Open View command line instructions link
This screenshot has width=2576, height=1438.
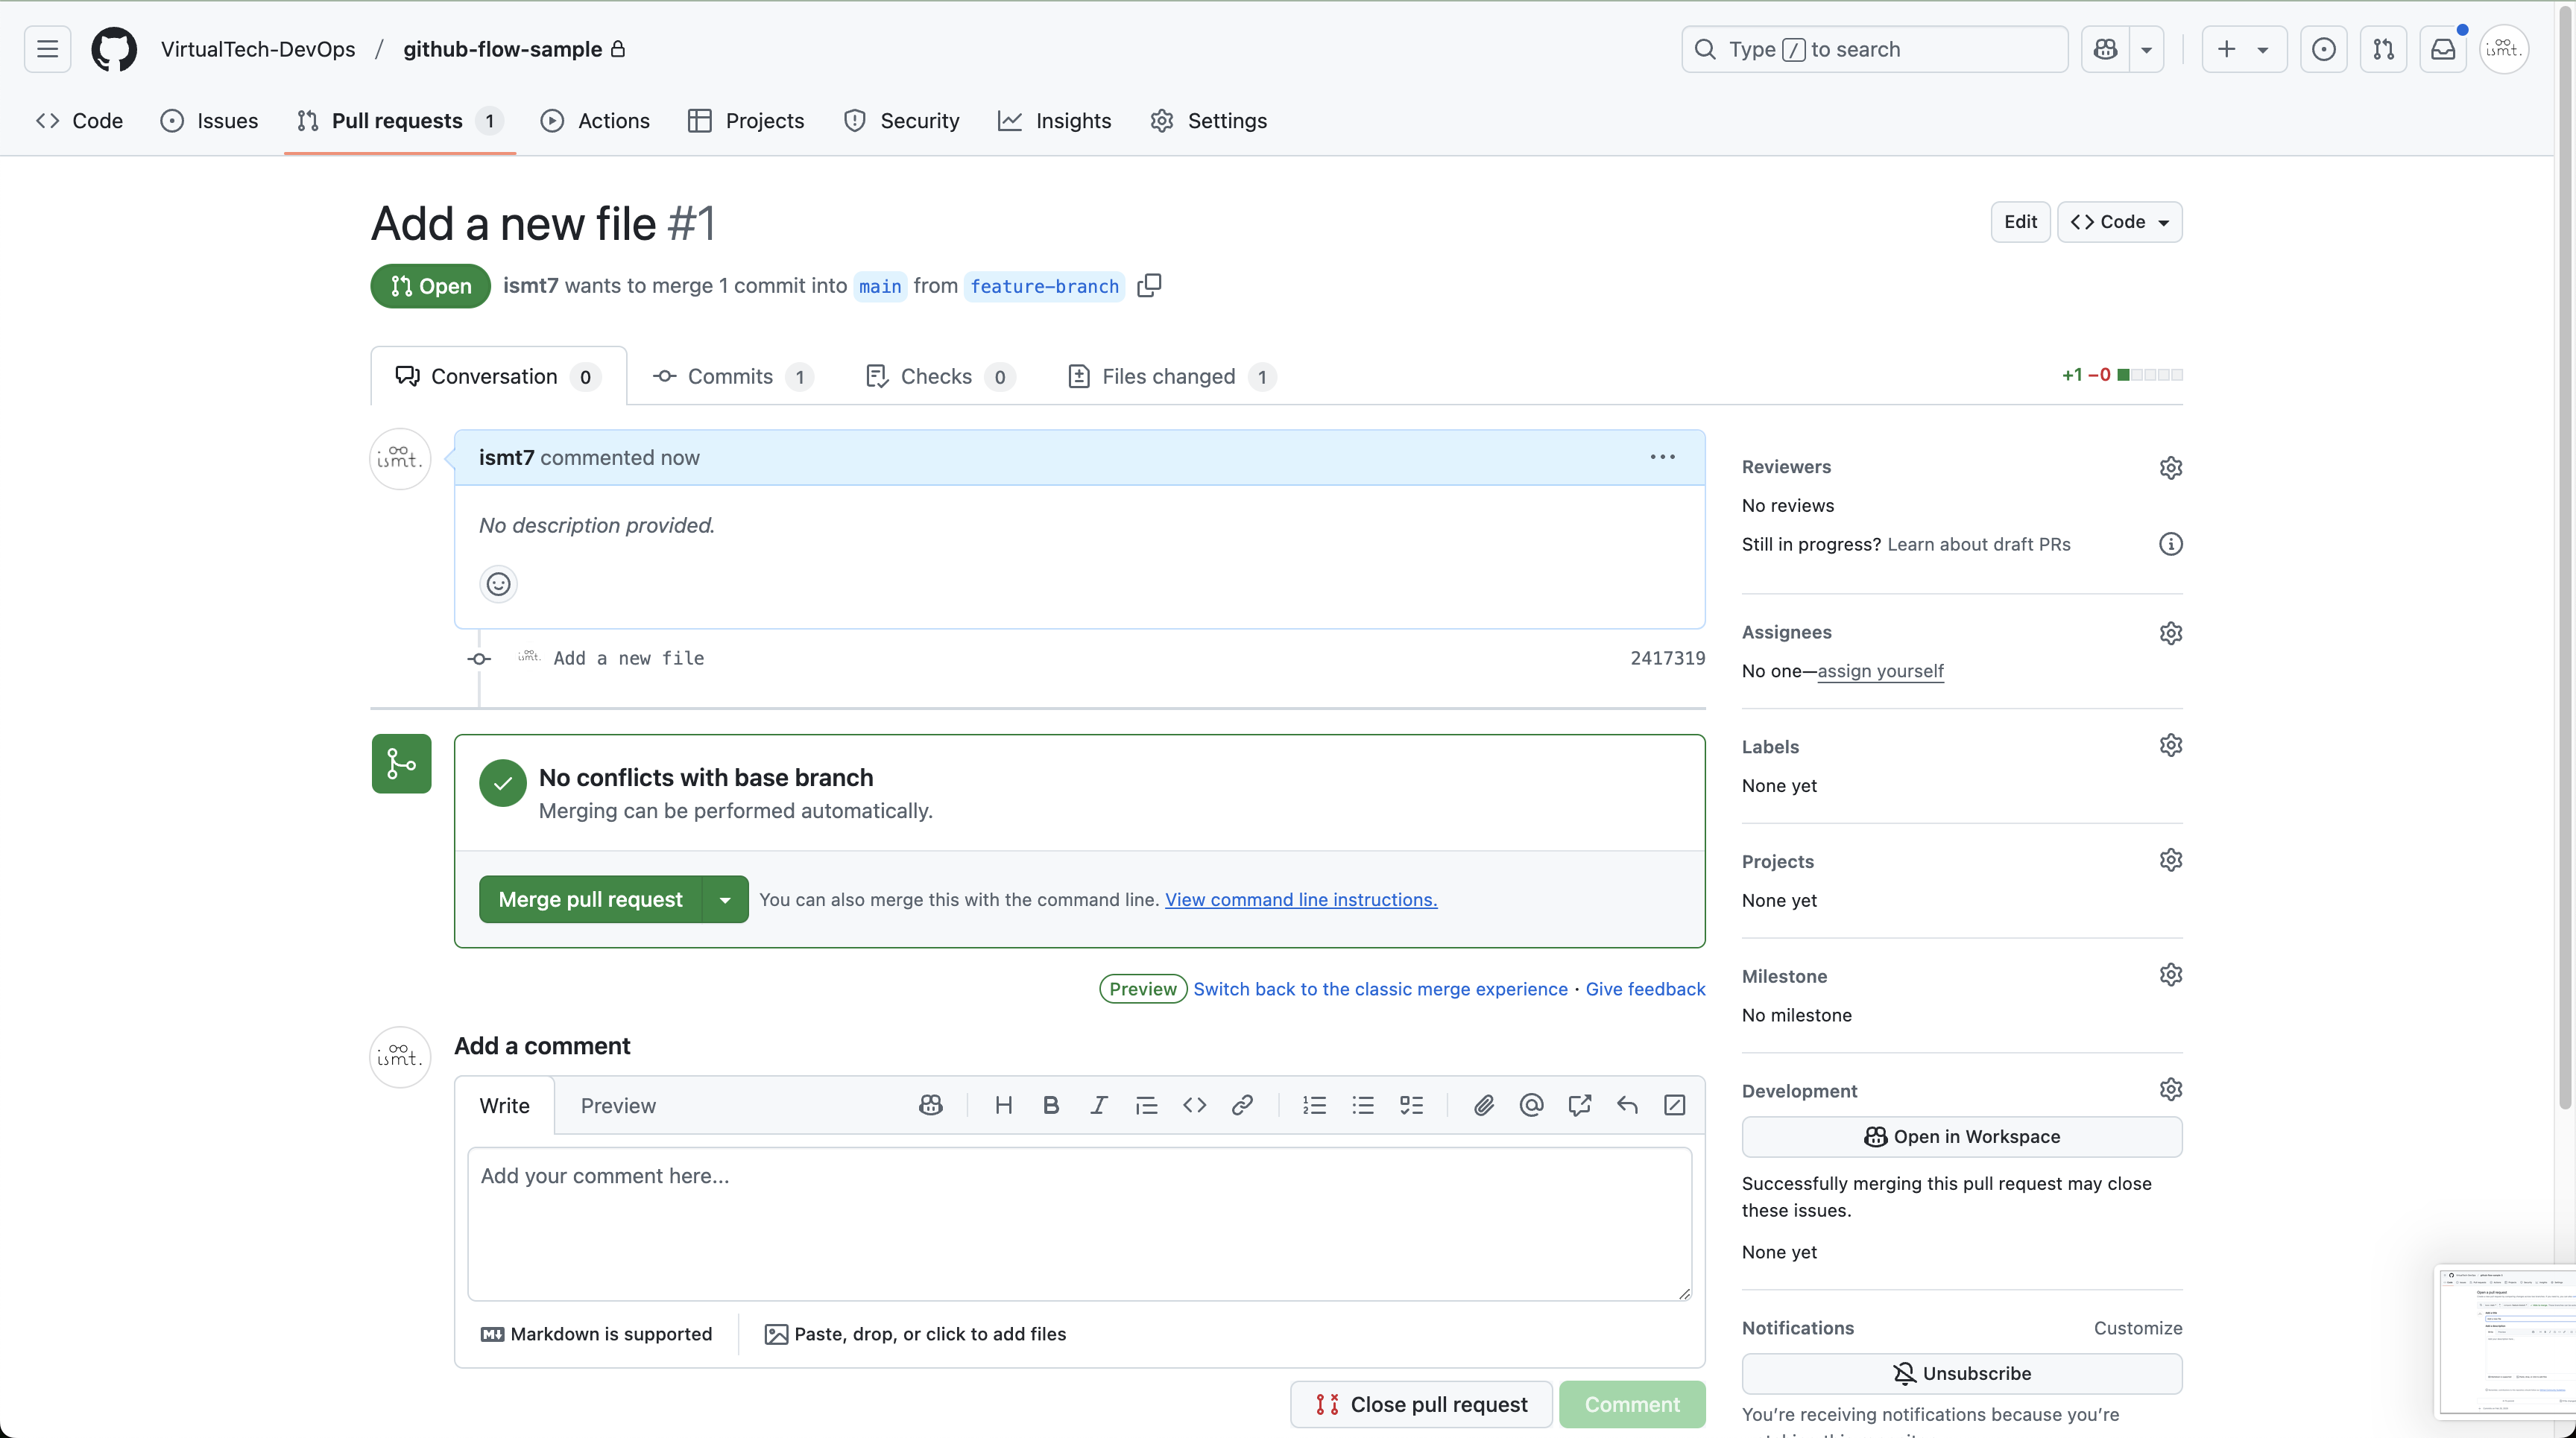pos(1301,900)
